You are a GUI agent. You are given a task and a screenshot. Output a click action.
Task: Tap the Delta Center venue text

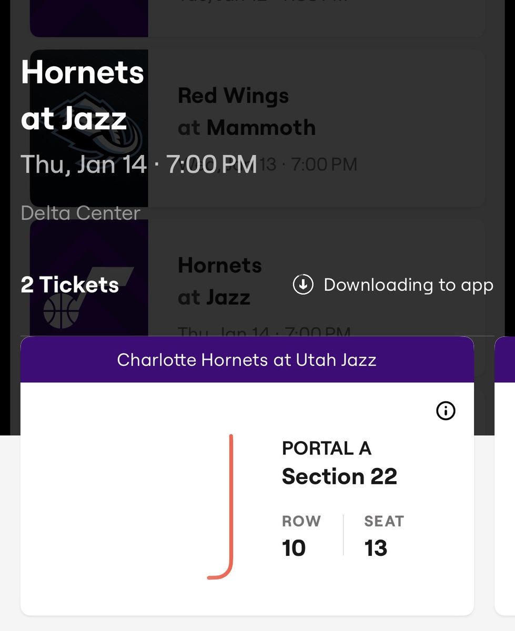[80, 213]
